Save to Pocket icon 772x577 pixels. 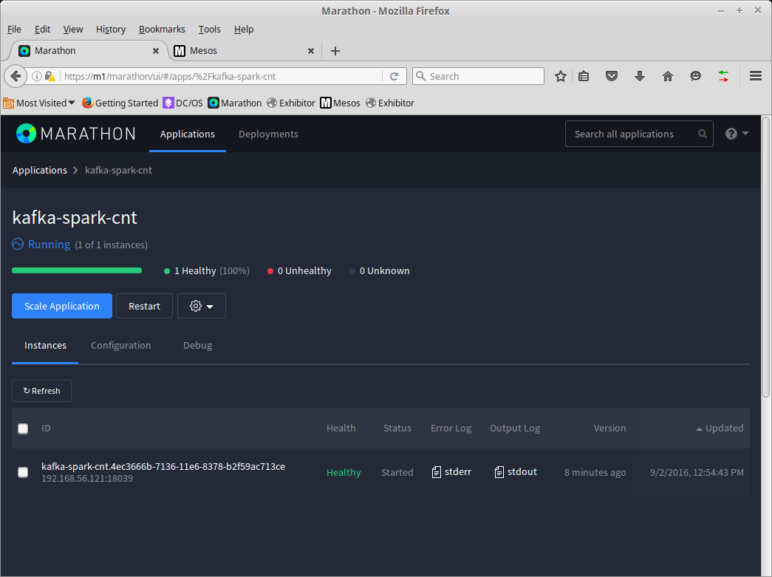click(612, 76)
